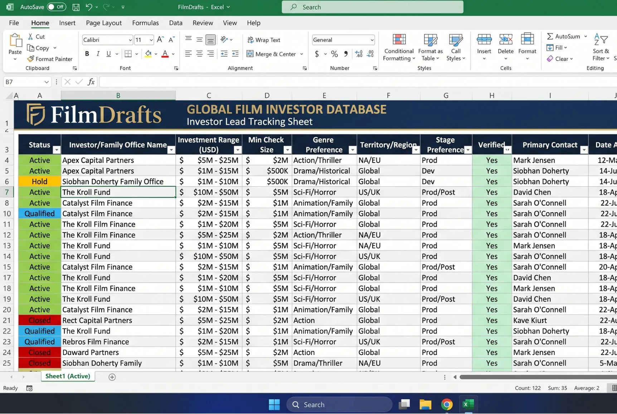
Task: Click the Insert Function fx icon
Action: [x=91, y=82]
